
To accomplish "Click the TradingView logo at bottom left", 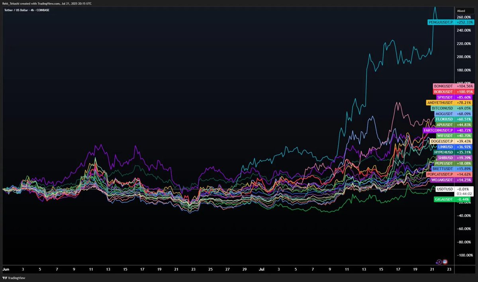I will click(x=14, y=278).
